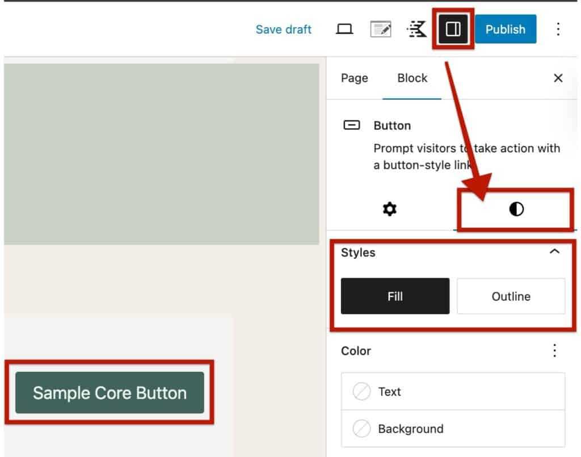The height and width of the screenshot is (457, 581).
Task: Select the Fill button style
Action: (x=395, y=296)
